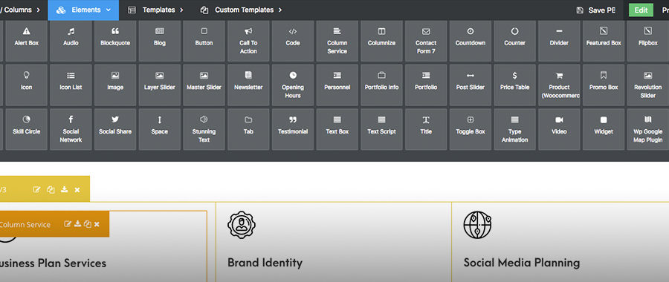
Task: Open the Custom Templates menu
Action: coord(241,10)
